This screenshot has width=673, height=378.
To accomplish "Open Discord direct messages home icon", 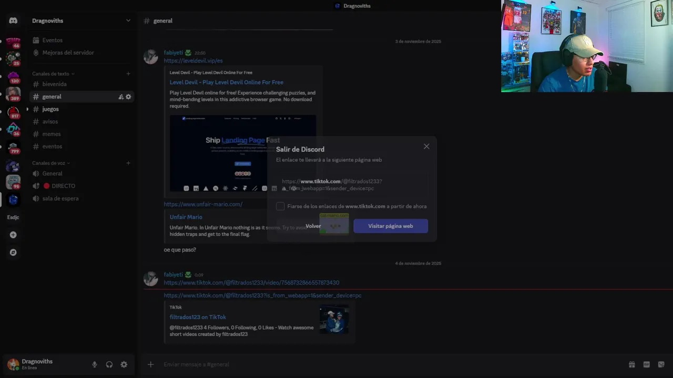I will 13,20.
